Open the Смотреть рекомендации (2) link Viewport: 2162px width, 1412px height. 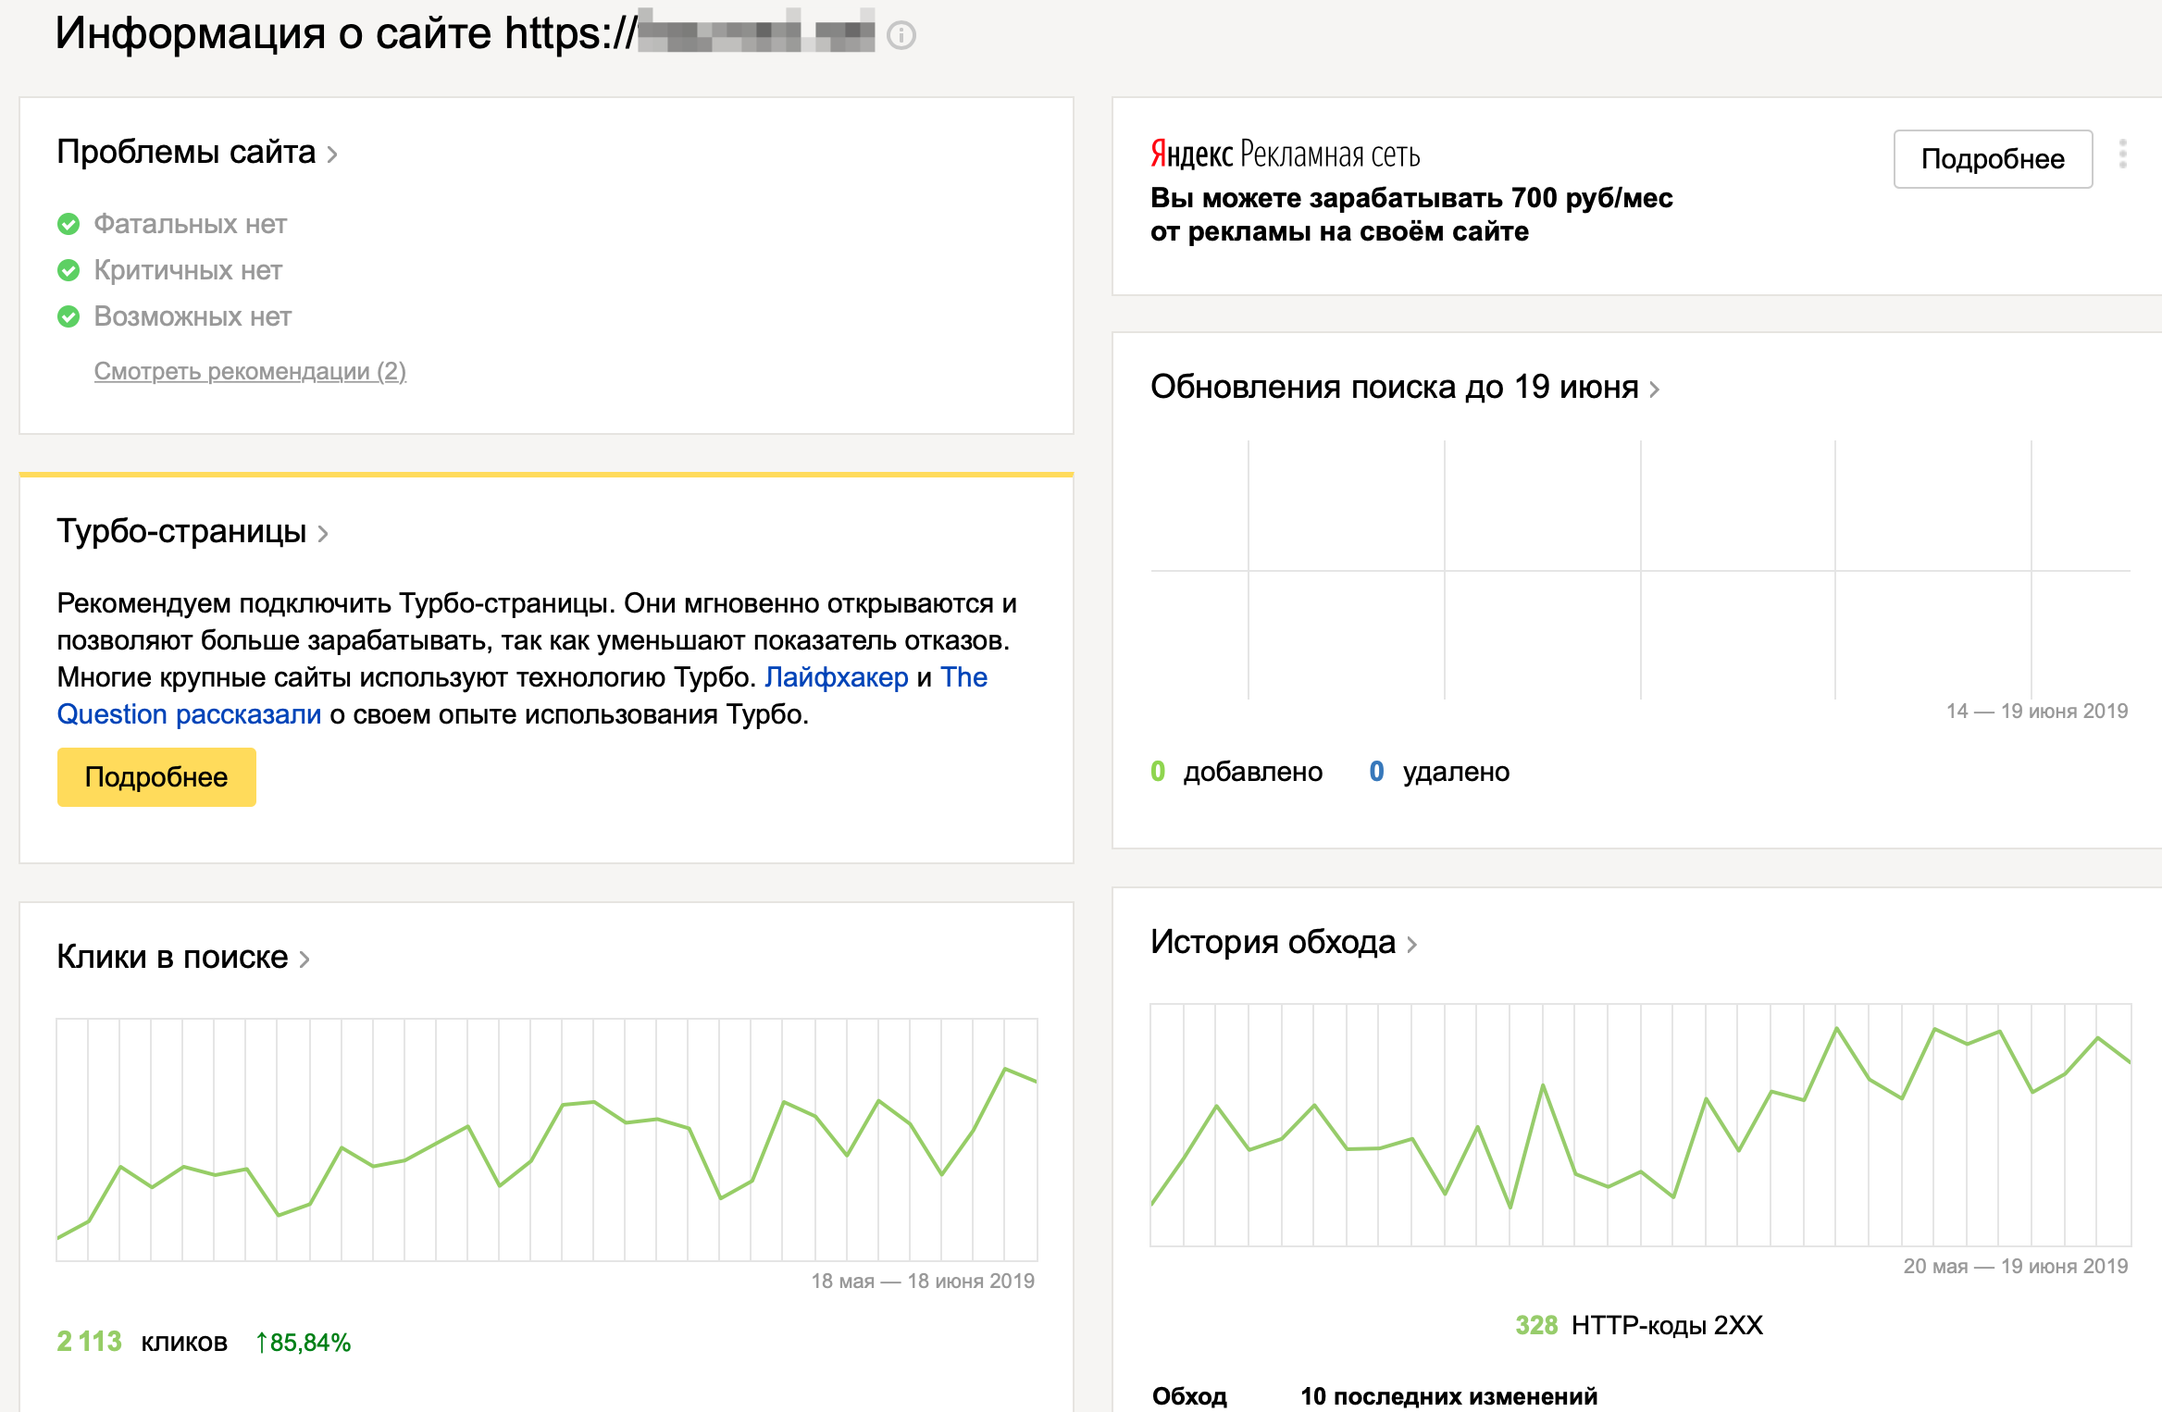point(250,371)
